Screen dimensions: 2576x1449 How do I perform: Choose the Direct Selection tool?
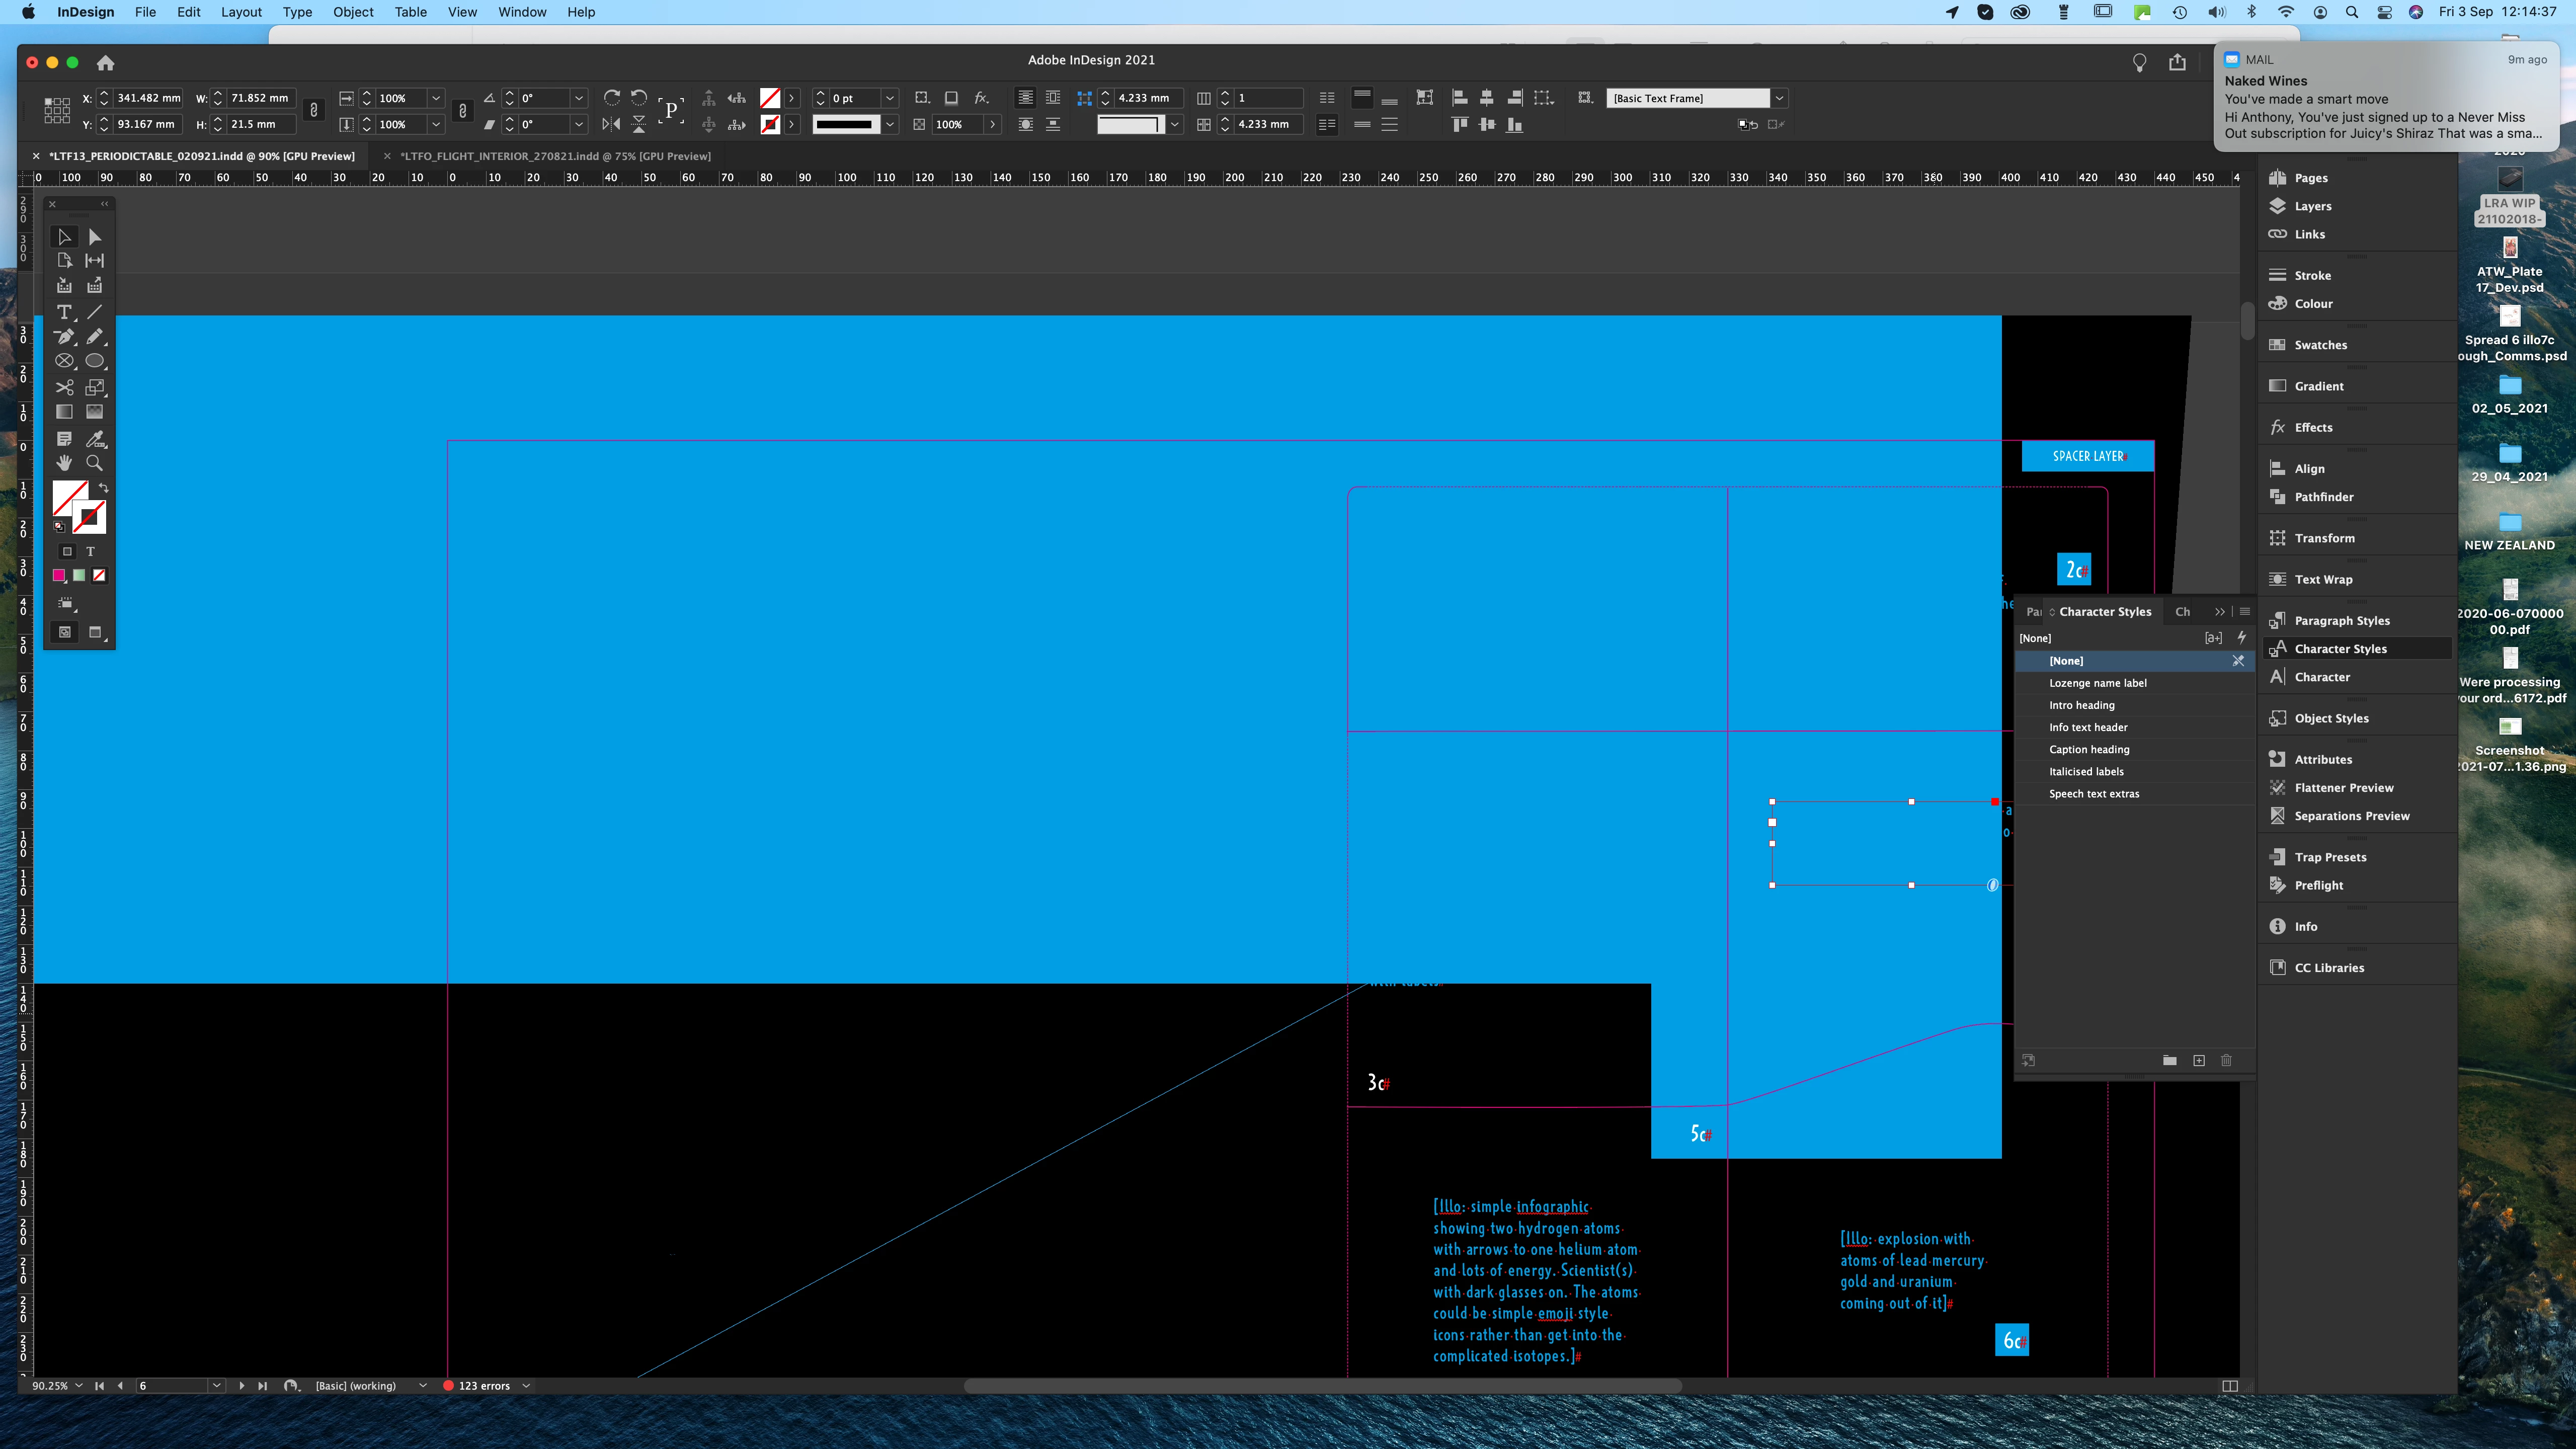(95, 237)
